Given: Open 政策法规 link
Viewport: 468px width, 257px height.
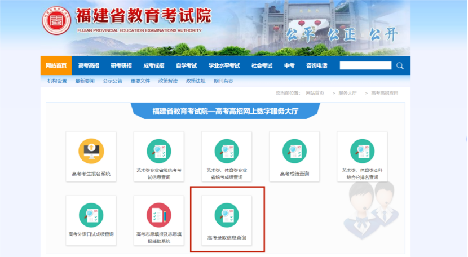Looking at the screenshot, I should 196,81.
